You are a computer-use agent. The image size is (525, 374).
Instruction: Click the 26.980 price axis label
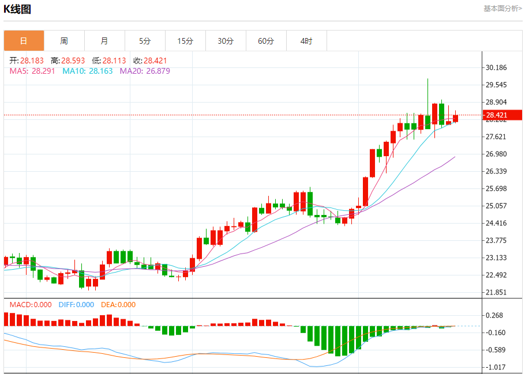tap(496, 154)
